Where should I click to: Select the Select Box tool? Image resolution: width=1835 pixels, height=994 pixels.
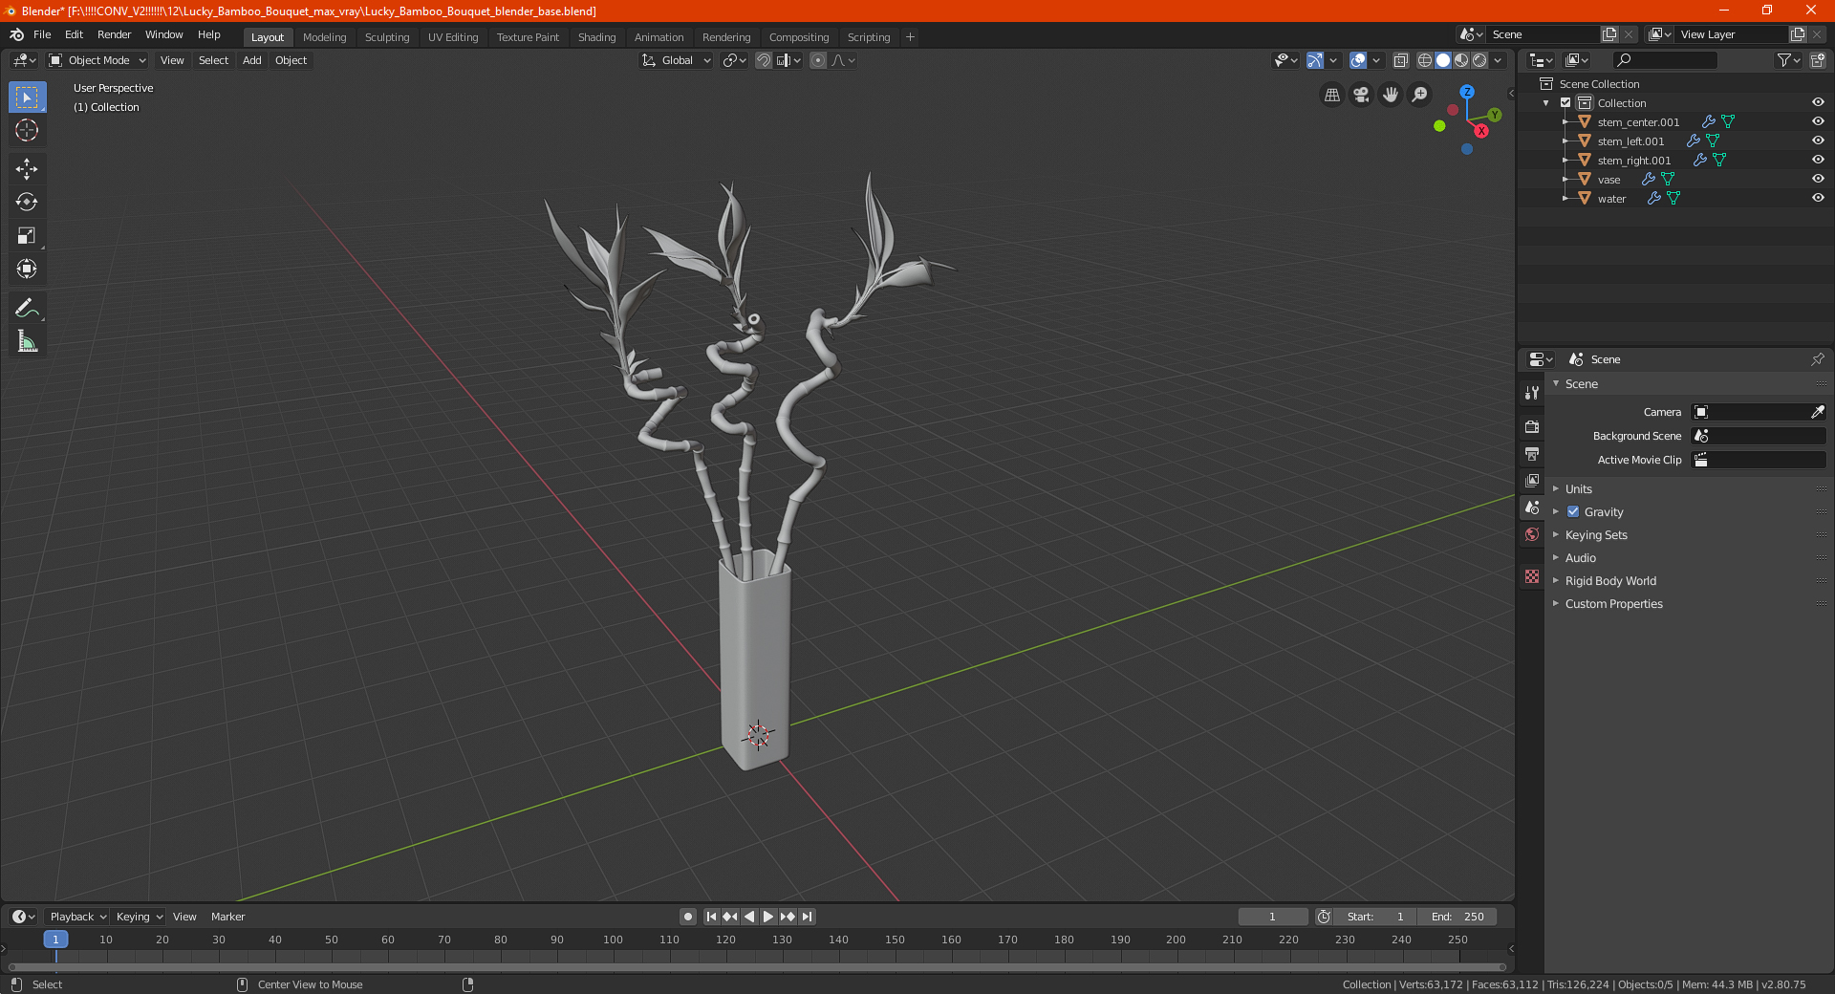click(27, 97)
